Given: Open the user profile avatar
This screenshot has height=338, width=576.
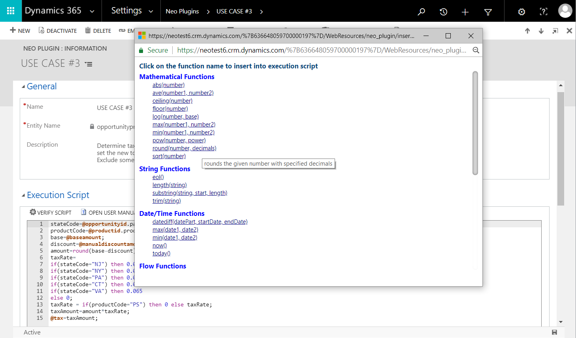Looking at the screenshot, I should tap(565, 11).
